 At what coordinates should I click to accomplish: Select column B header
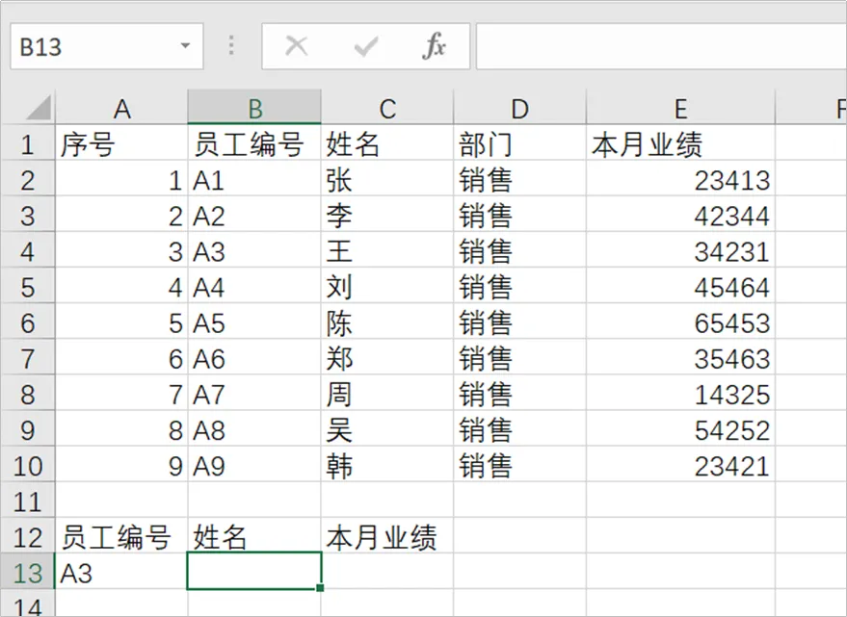pyautogui.click(x=254, y=108)
